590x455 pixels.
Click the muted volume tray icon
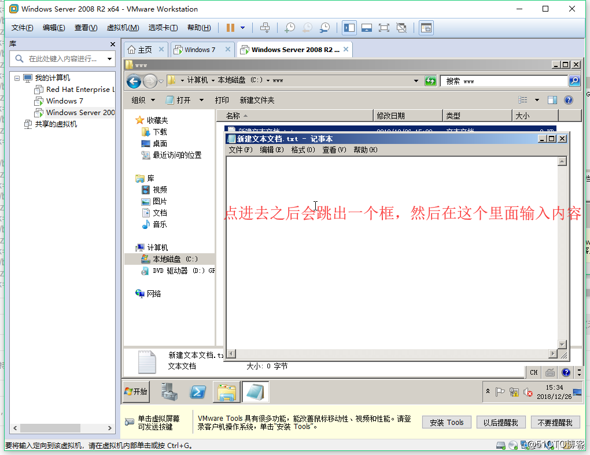click(x=528, y=392)
